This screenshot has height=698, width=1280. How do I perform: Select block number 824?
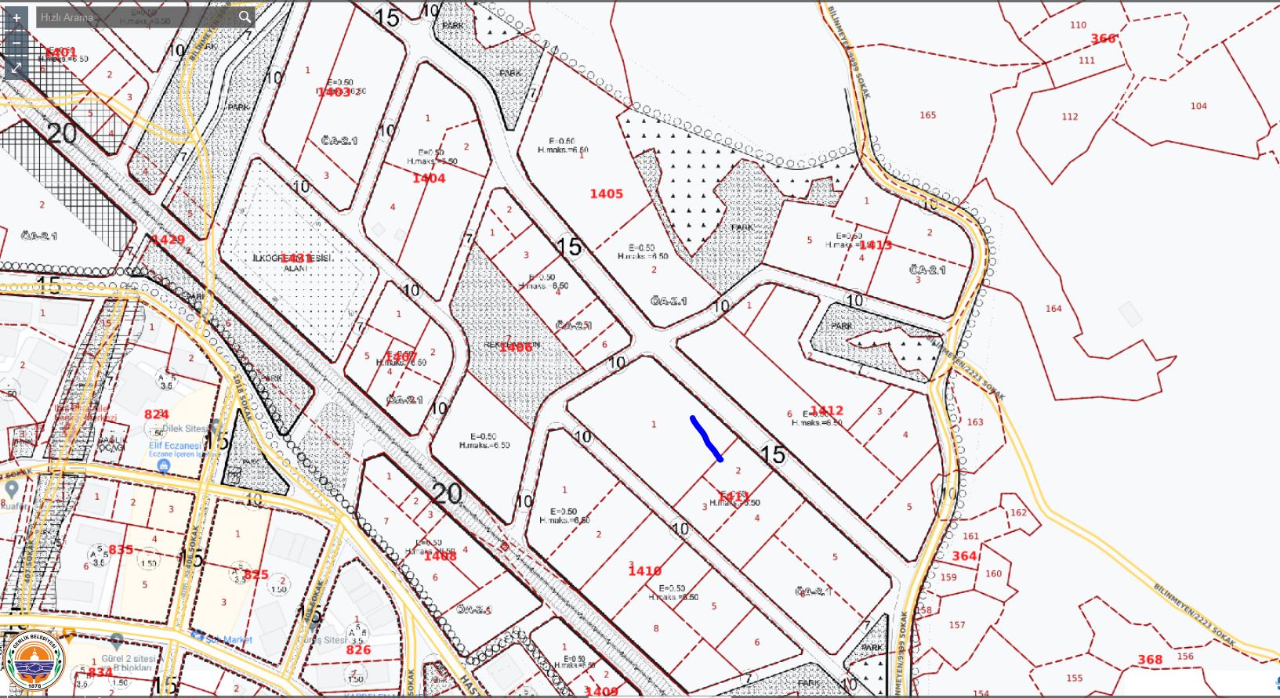click(x=156, y=414)
